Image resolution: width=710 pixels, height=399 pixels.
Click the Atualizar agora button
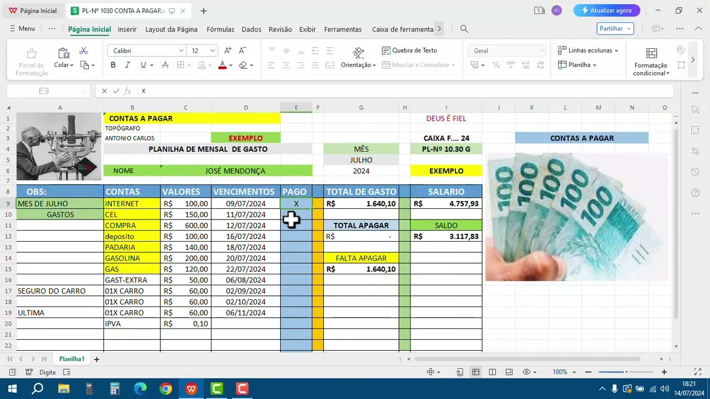[x=607, y=11]
